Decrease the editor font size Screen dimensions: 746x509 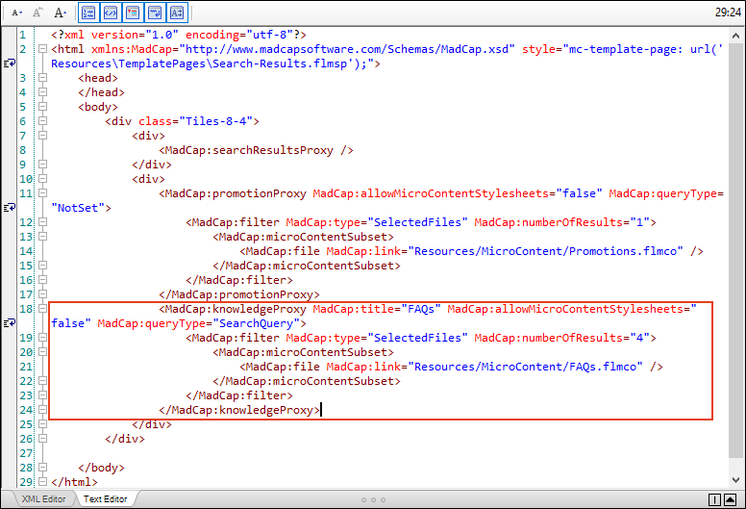16,13
